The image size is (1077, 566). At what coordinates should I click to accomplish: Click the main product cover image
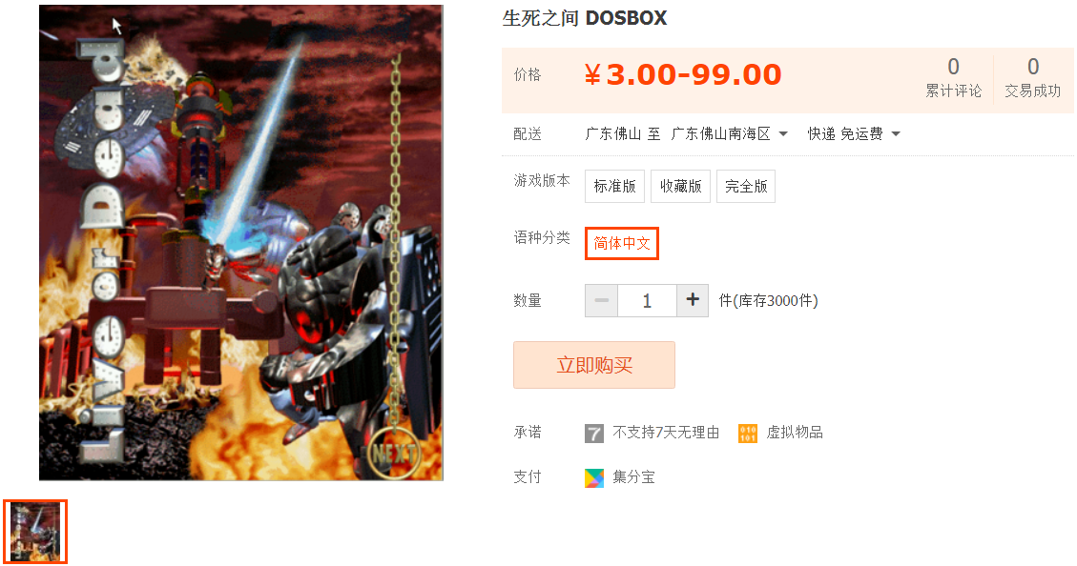pyautogui.click(x=241, y=242)
